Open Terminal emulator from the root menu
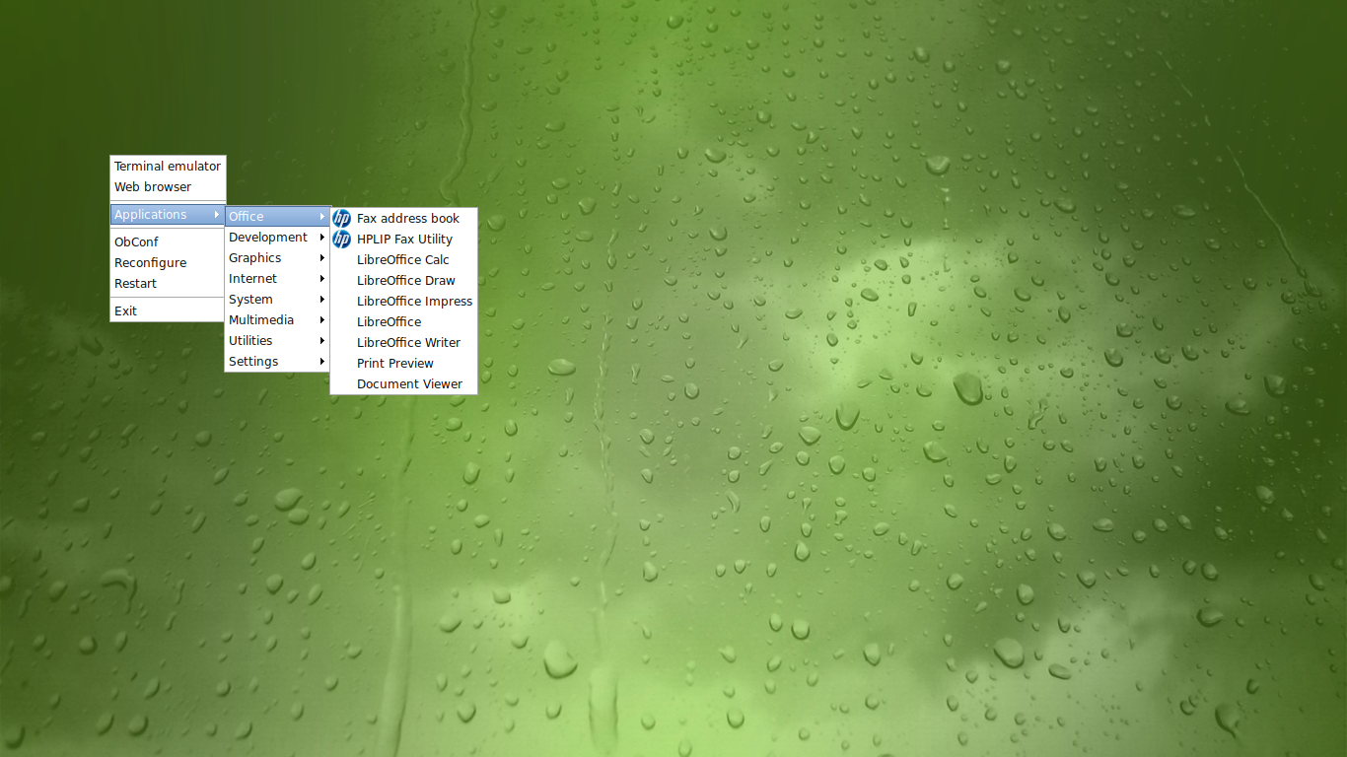1347x757 pixels. (168, 167)
